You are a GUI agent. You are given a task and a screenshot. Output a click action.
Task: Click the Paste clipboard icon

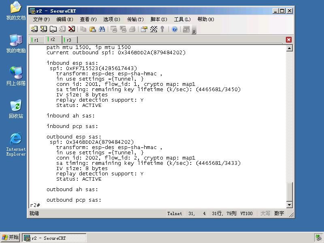pyautogui.click(x=93, y=29)
